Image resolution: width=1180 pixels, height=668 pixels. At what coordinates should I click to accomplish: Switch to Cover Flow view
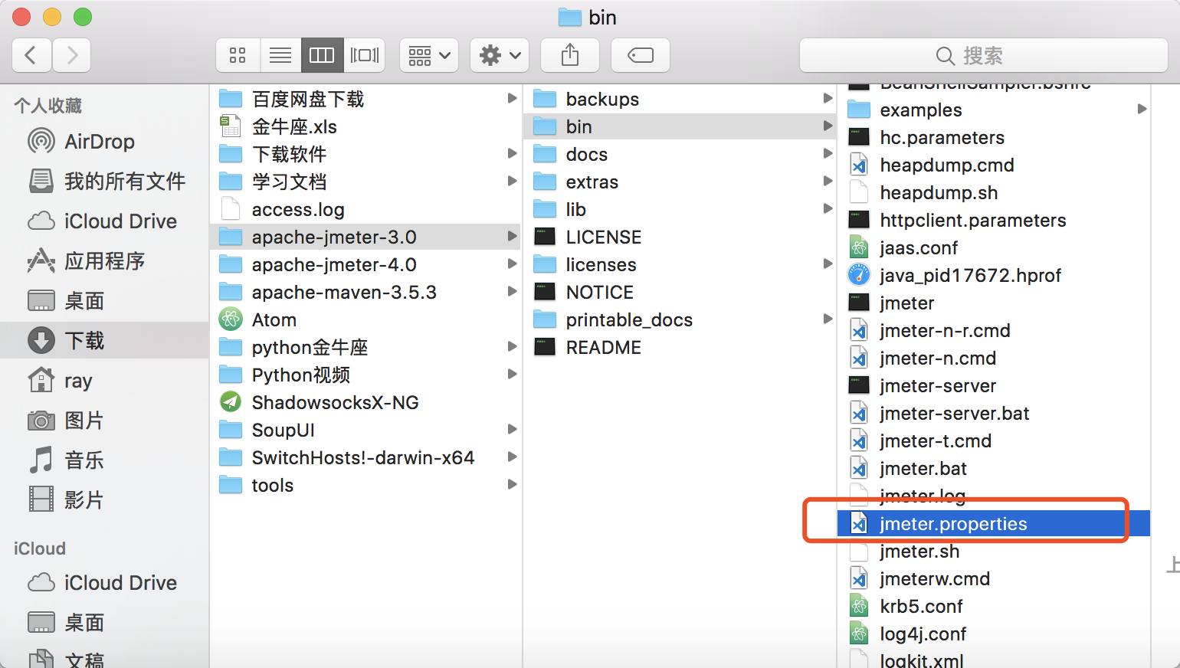click(365, 55)
